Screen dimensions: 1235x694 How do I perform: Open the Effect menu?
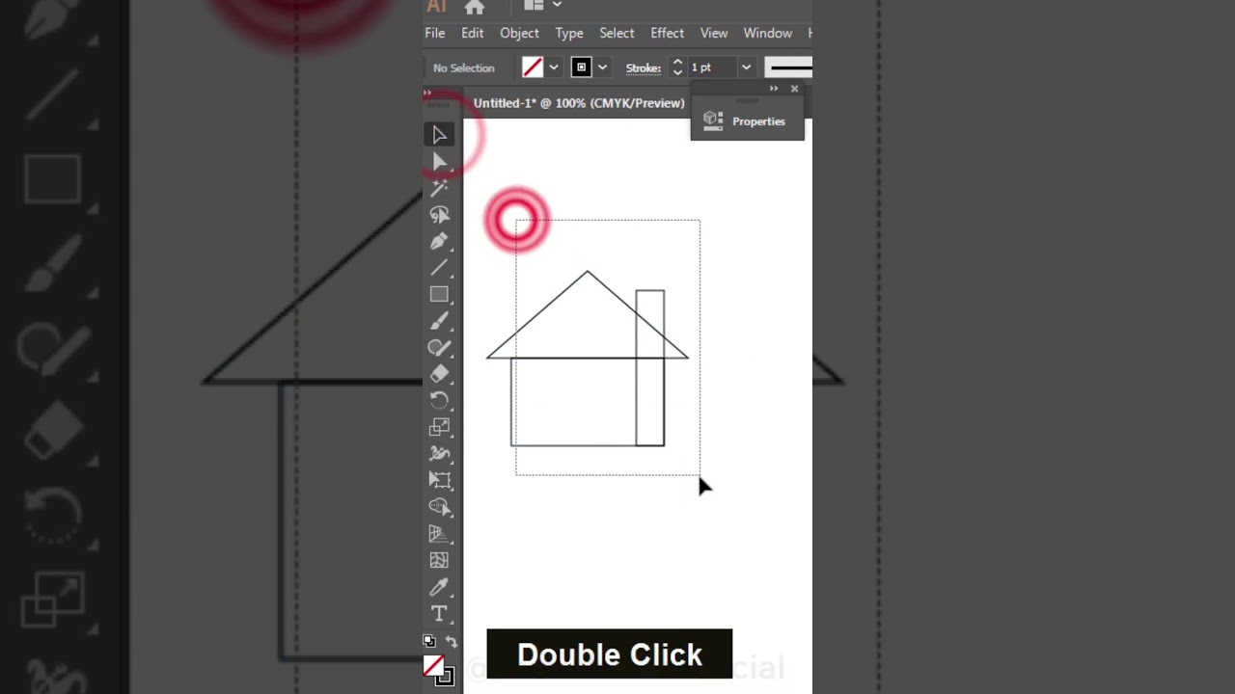667,33
